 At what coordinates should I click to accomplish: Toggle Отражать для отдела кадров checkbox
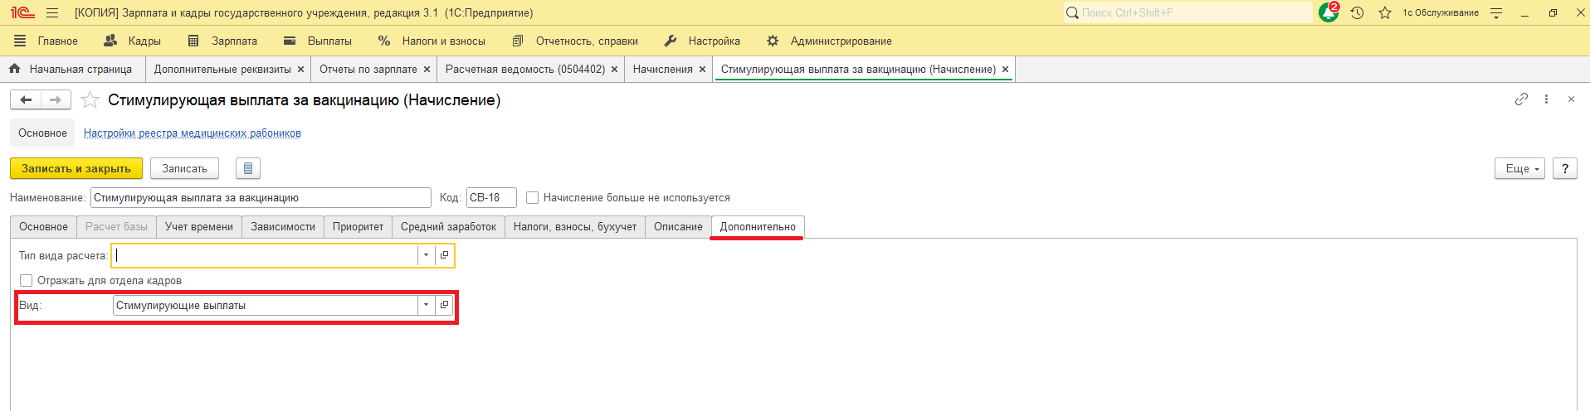click(27, 280)
